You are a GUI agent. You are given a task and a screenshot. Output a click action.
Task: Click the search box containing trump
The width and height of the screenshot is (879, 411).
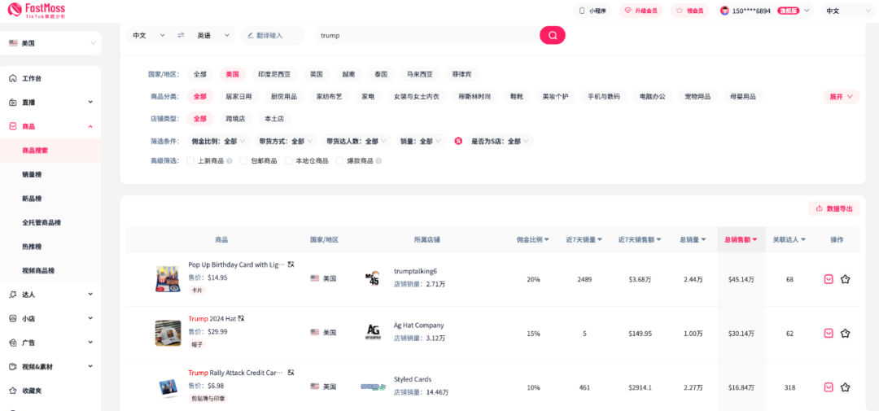(x=427, y=35)
